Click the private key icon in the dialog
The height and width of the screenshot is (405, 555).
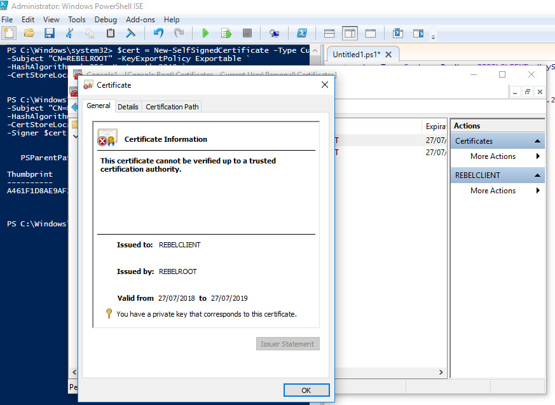pyautogui.click(x=109, y=313)
